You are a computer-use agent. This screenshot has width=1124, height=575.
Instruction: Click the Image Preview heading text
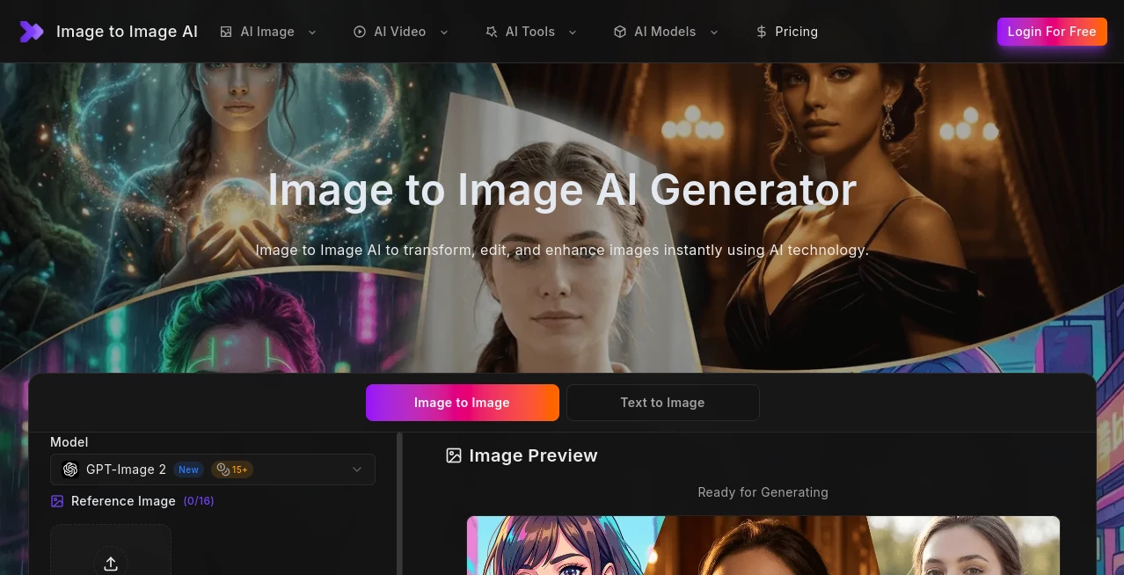(x=533, y=455)
